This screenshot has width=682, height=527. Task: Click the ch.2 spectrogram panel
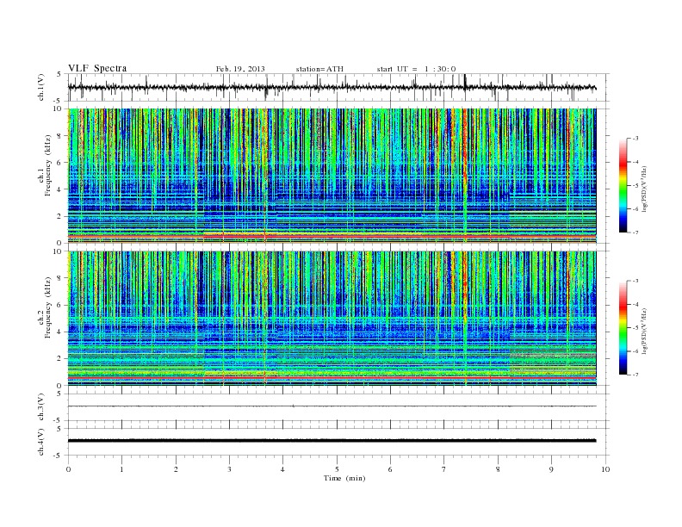point(332,319)
